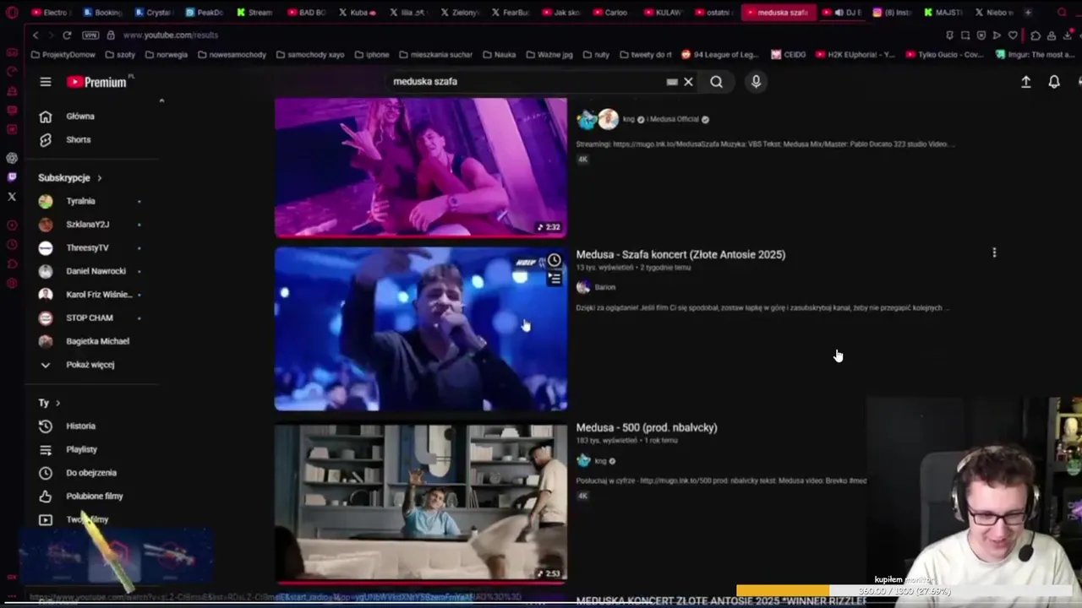Screen dimensions: 1082x608
Task: Expand the Subskrypcje section
Action: (70, 178)
